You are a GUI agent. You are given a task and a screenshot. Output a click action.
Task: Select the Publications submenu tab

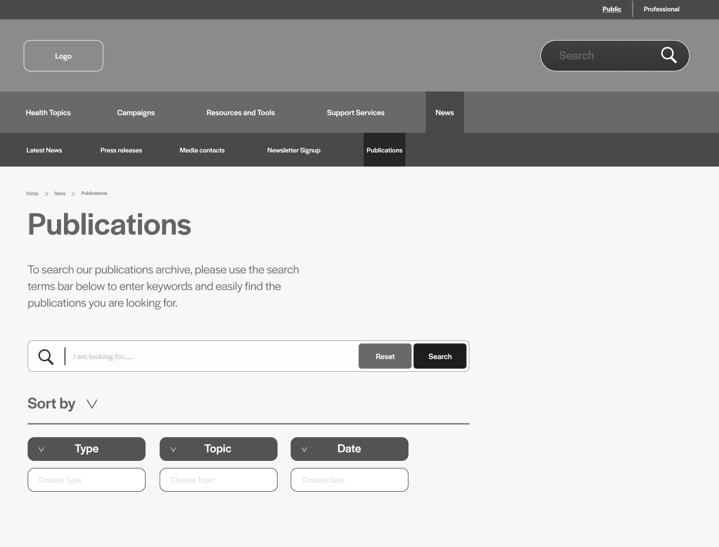(x=385, y=150)
